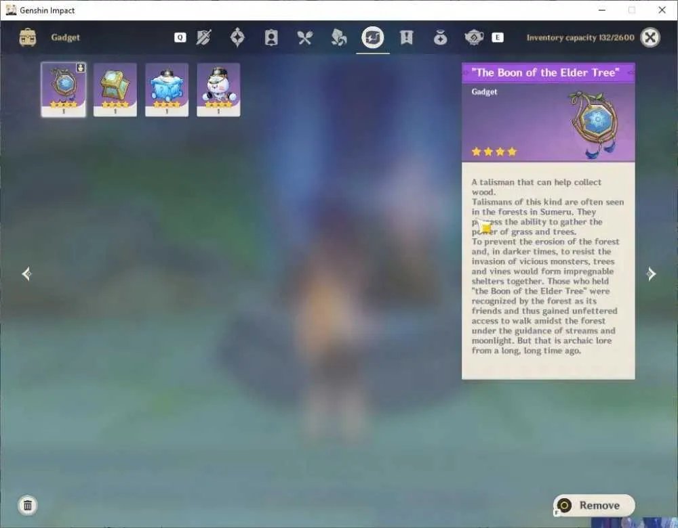
Task: Click the large talisman image in details panel
Action: (595, 125)
